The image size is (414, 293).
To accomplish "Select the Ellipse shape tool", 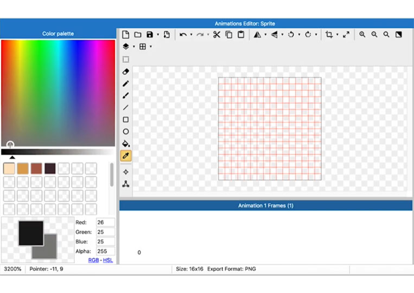I will point(126,132).
